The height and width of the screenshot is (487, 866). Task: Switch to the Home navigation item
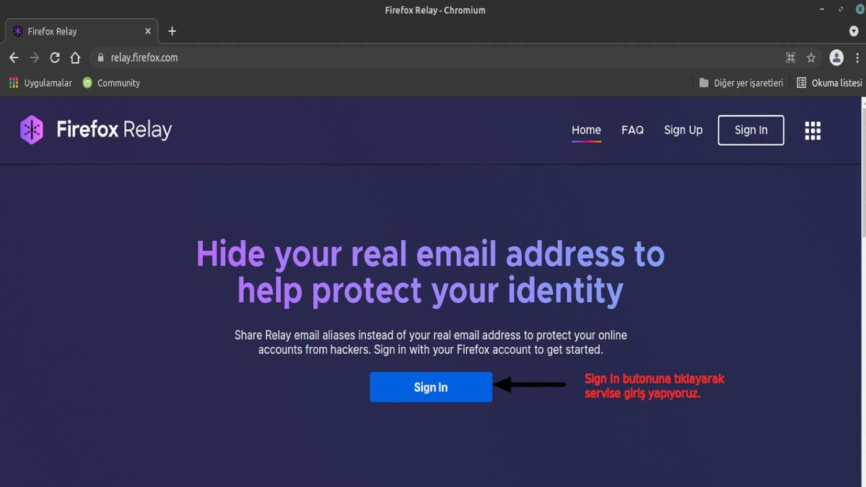pyautogui.click(x=586, y=130)
